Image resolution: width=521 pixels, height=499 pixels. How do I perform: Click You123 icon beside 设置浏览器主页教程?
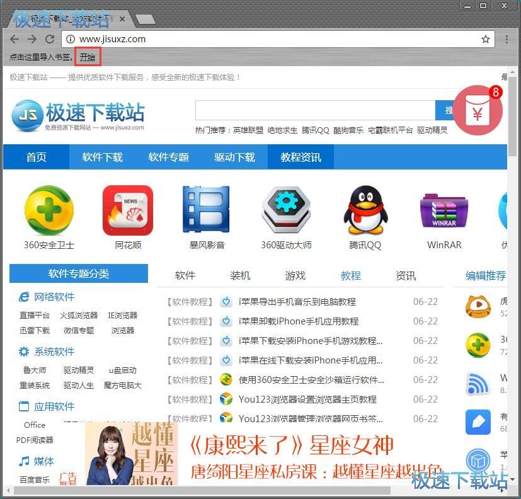[x=226, y=399]
